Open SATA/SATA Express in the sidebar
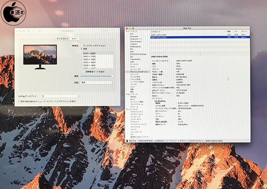The width and height of the screenshot is (267, 189). point(138,54)
